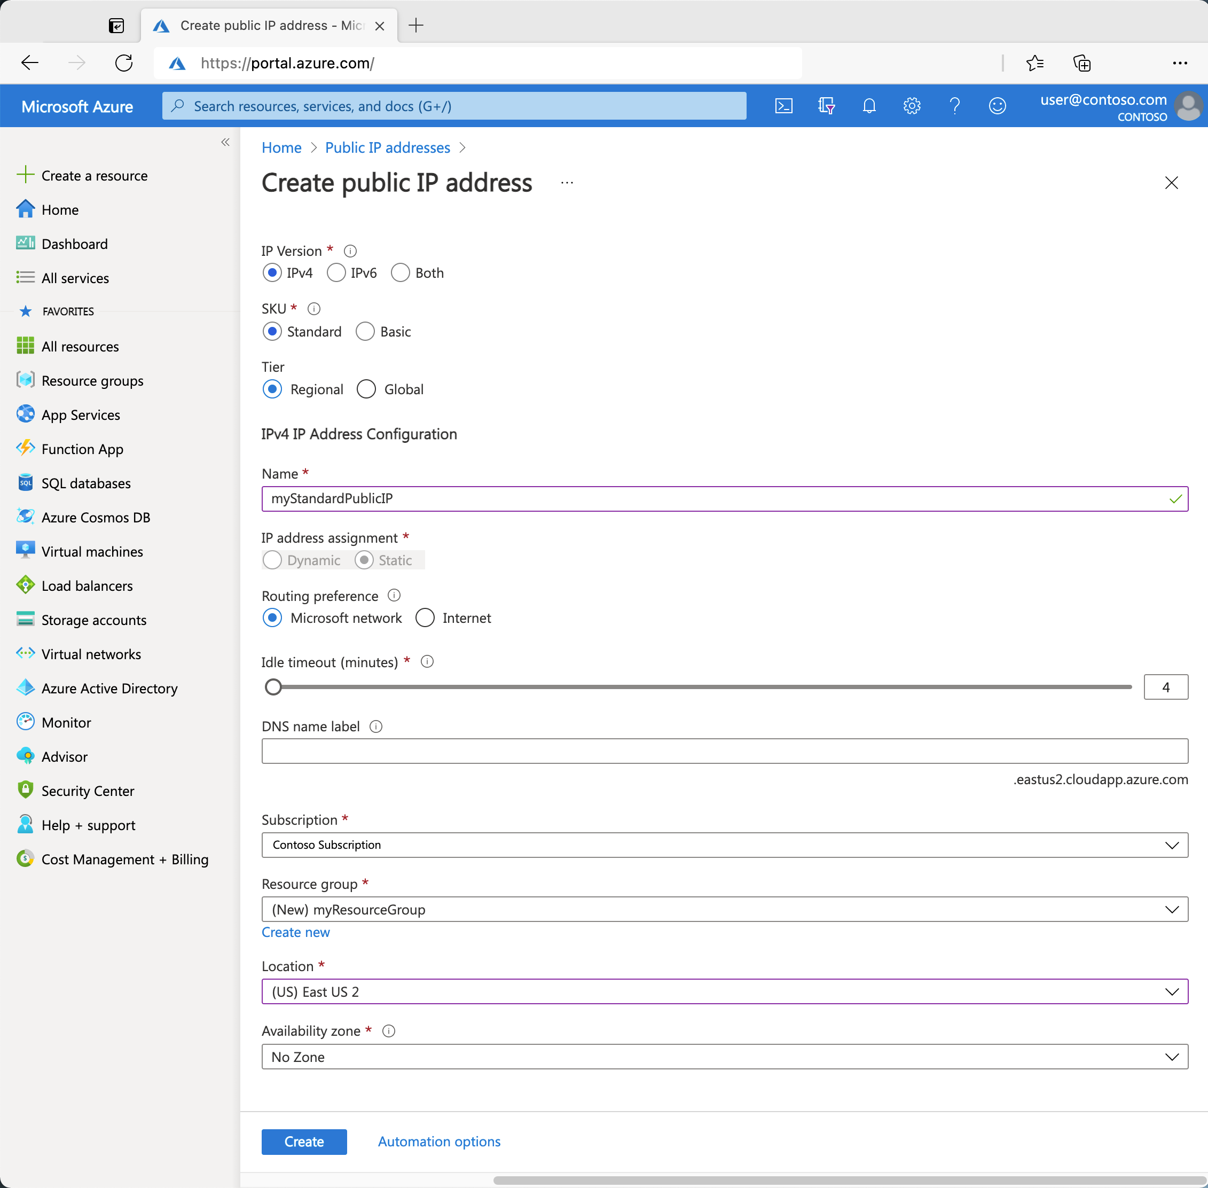Select the IPv6 radio button

[x=336, y=272]
